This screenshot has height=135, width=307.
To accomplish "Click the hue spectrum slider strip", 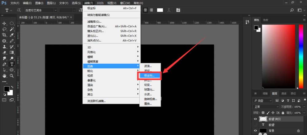I will point(301,56).
